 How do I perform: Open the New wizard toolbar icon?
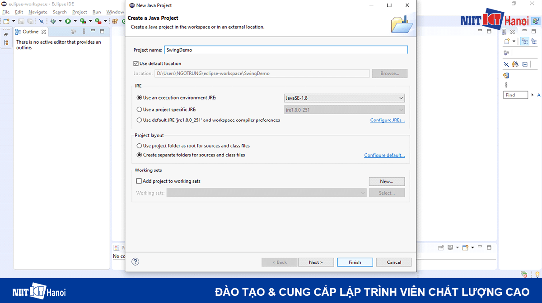click(6, 21)
